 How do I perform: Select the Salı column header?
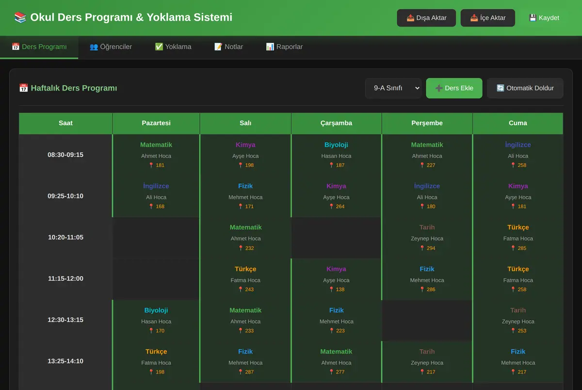coord(245,123)
